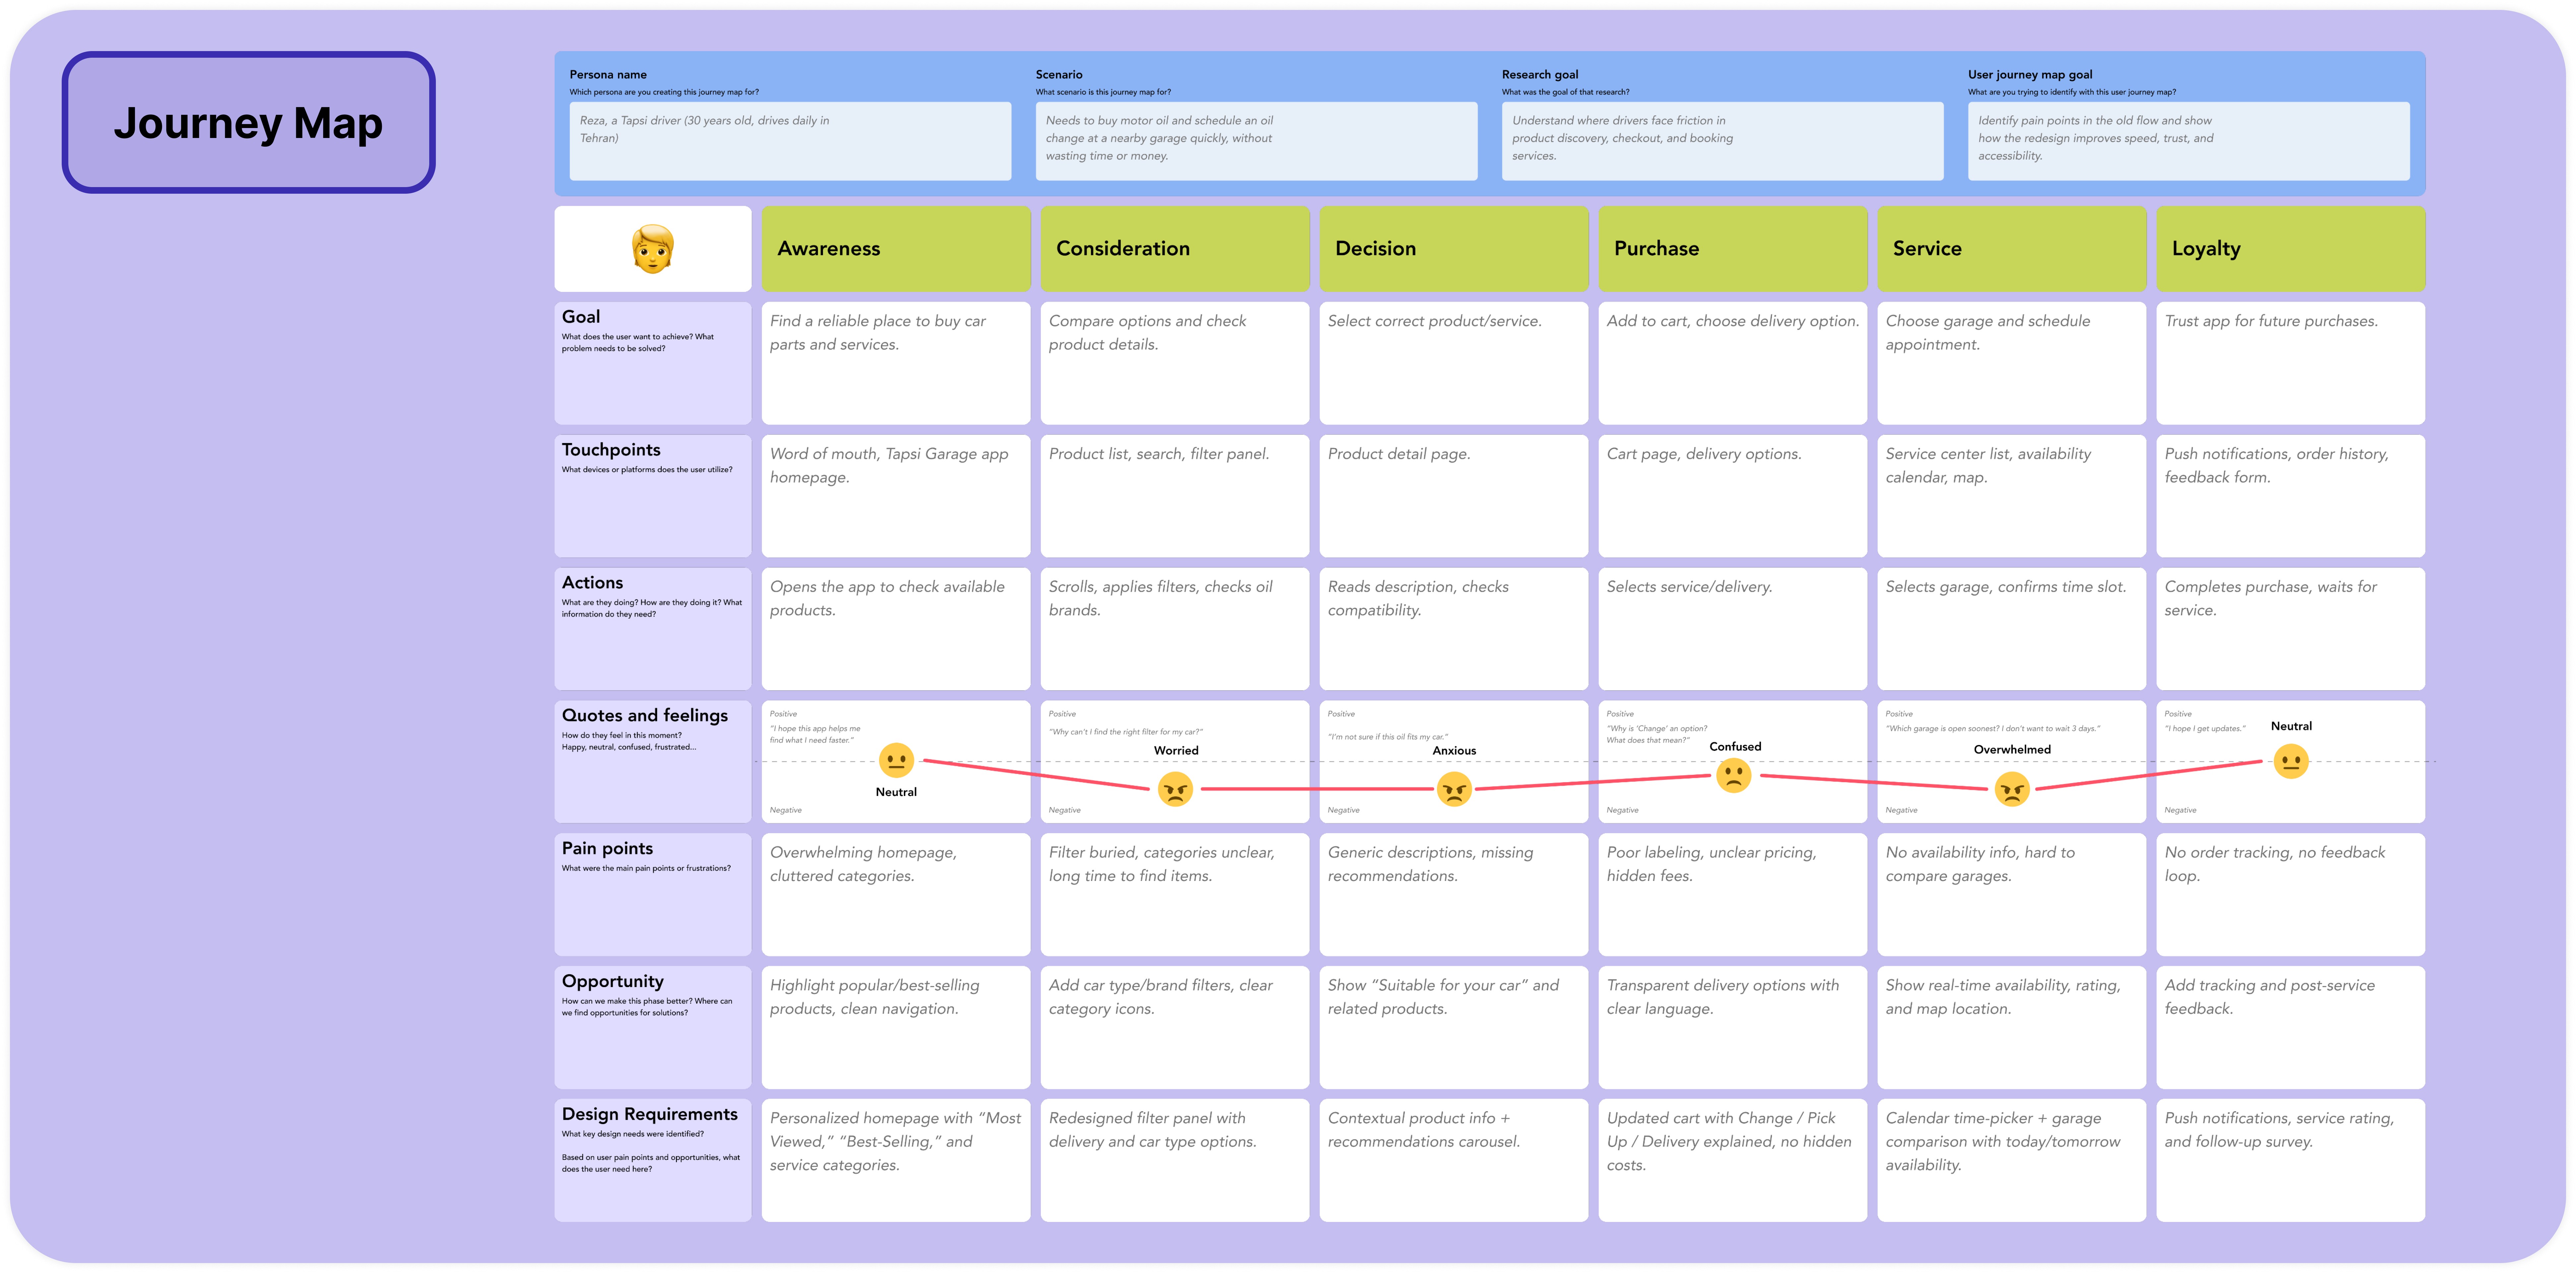Select the Quotes and feelings row label
2576x1273 pixels.
click(x=653, y=762)
